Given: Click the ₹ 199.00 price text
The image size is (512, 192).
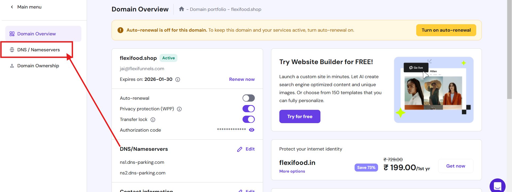Looking at the screenshot, I should tap(399, 168).
